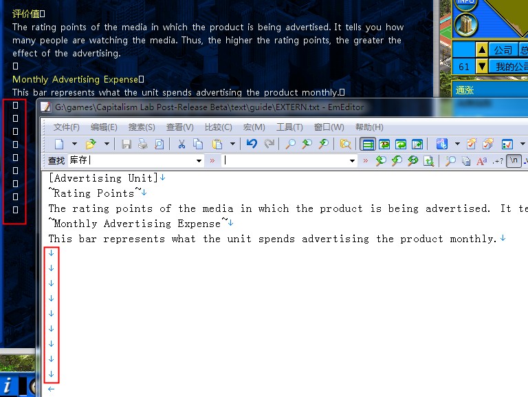Open a file with folder icon

(91, 144)
